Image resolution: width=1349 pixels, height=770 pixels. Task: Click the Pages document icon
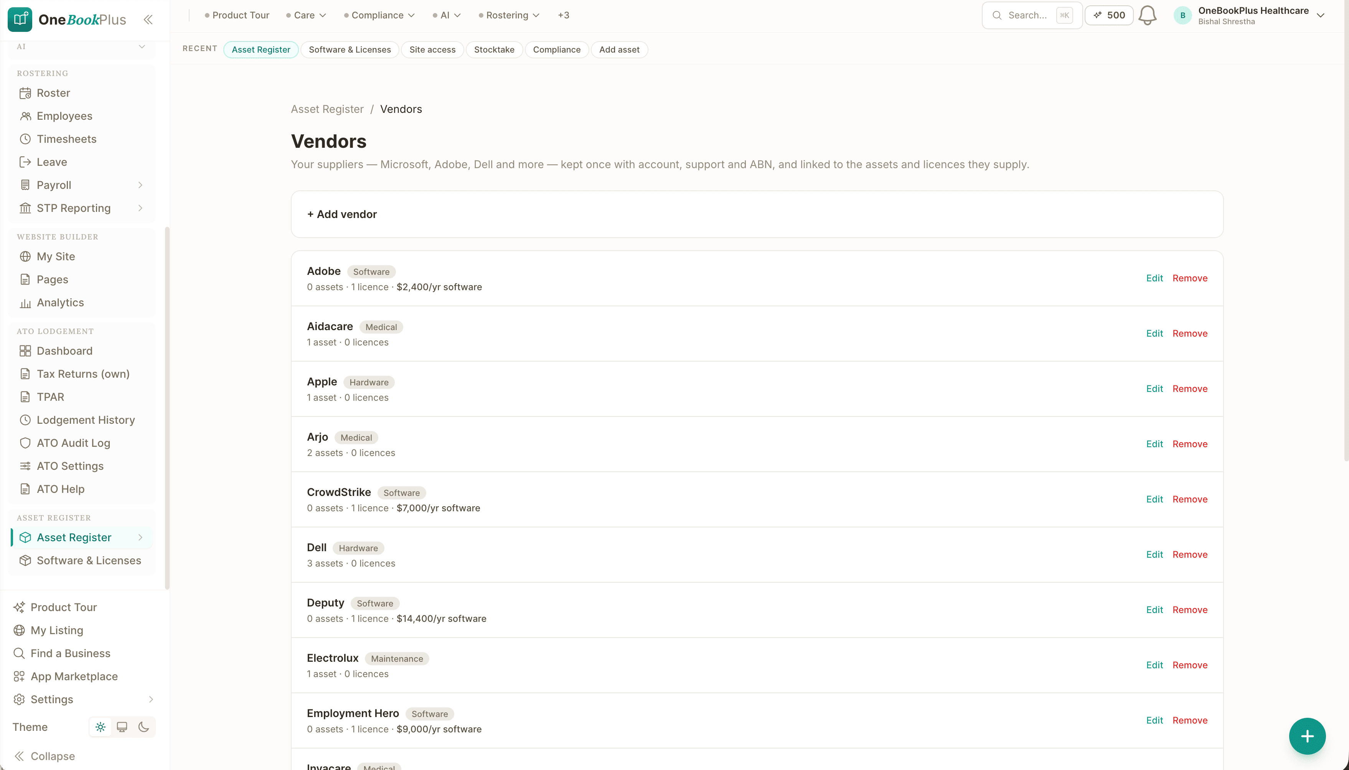tap(25, 279)
